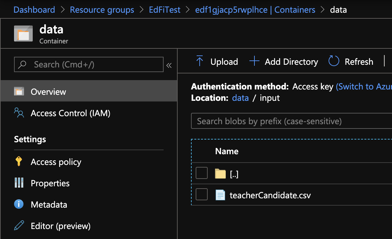Check the parent folder [..] checkbox
Viewport: 392px width, 239px height.
202,173
